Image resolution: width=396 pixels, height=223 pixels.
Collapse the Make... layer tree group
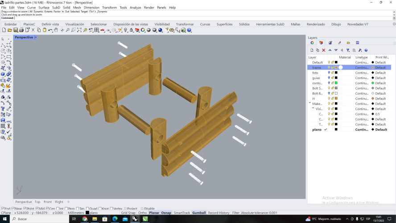pos(310,103)
